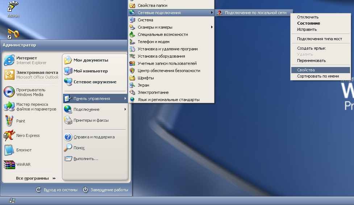Open Установка оборудования entry

coord(171,56)
